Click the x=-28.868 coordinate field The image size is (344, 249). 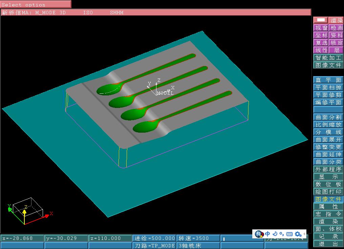22,238
